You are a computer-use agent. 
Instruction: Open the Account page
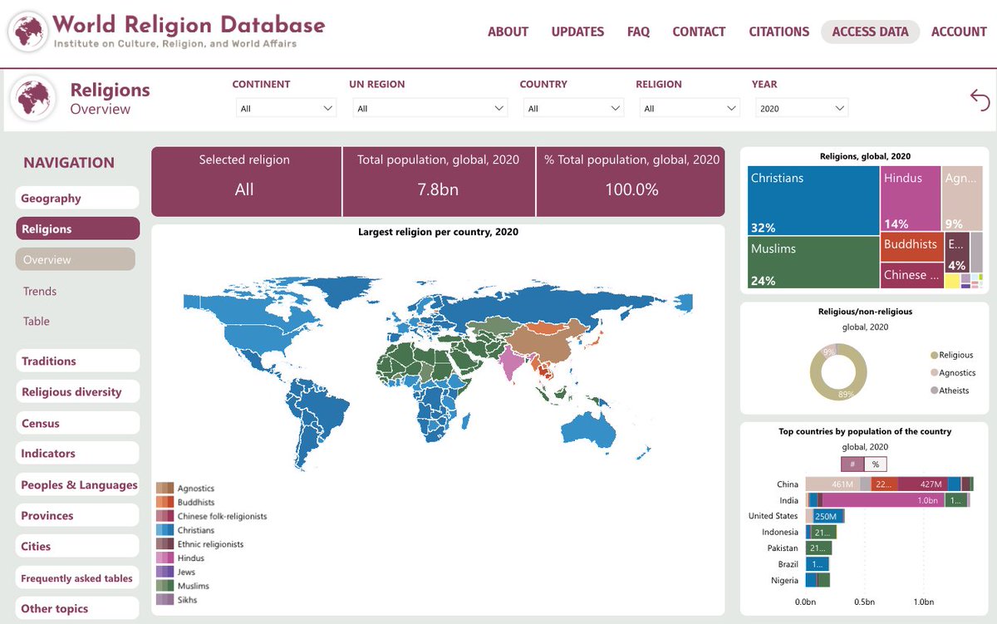point(959,32)
